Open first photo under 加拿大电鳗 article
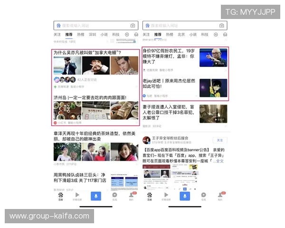Image resolution: width=285 pixels, height=228 pixels. pyautogui.click(x=67, y=66)
